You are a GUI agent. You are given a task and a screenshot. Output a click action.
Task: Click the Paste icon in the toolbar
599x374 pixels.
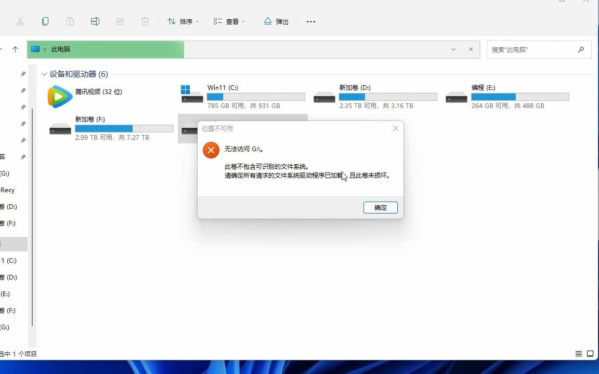pyautogui.click(x=70, y=21)
